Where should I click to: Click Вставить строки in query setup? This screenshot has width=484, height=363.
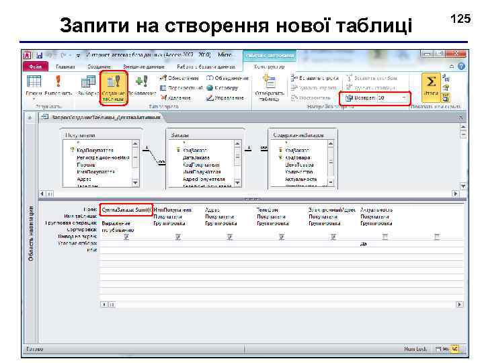tap(315, 78)
